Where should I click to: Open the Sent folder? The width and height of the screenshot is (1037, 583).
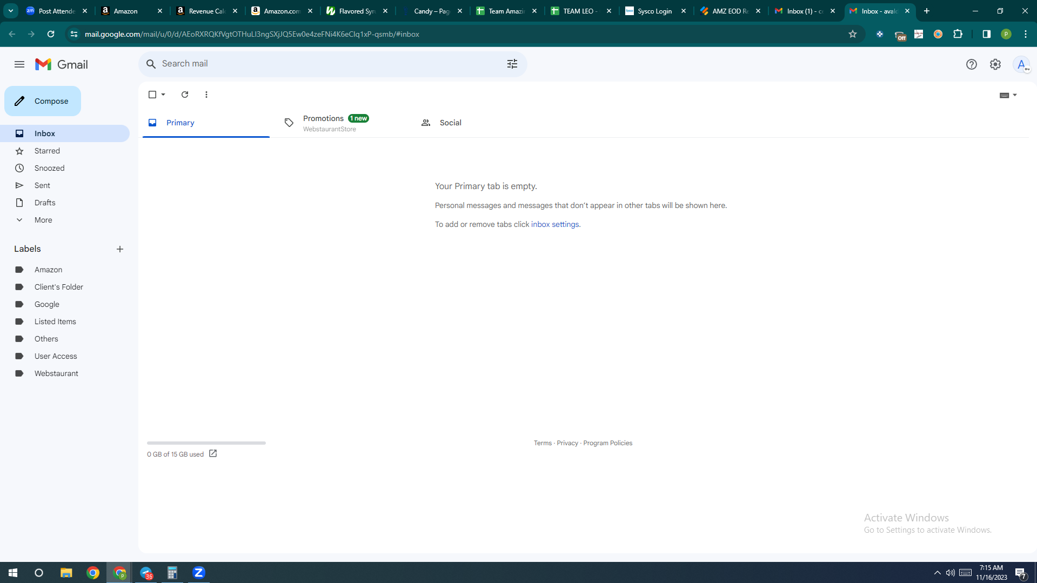click(x=65, y=185)
